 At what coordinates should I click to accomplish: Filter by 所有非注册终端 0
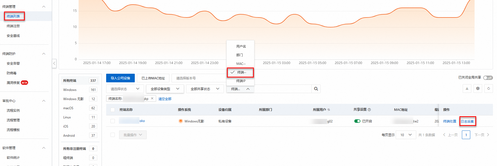pos(80,149)
